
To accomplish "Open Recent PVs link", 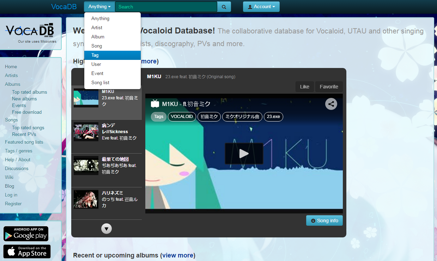I will click(24, 135).
